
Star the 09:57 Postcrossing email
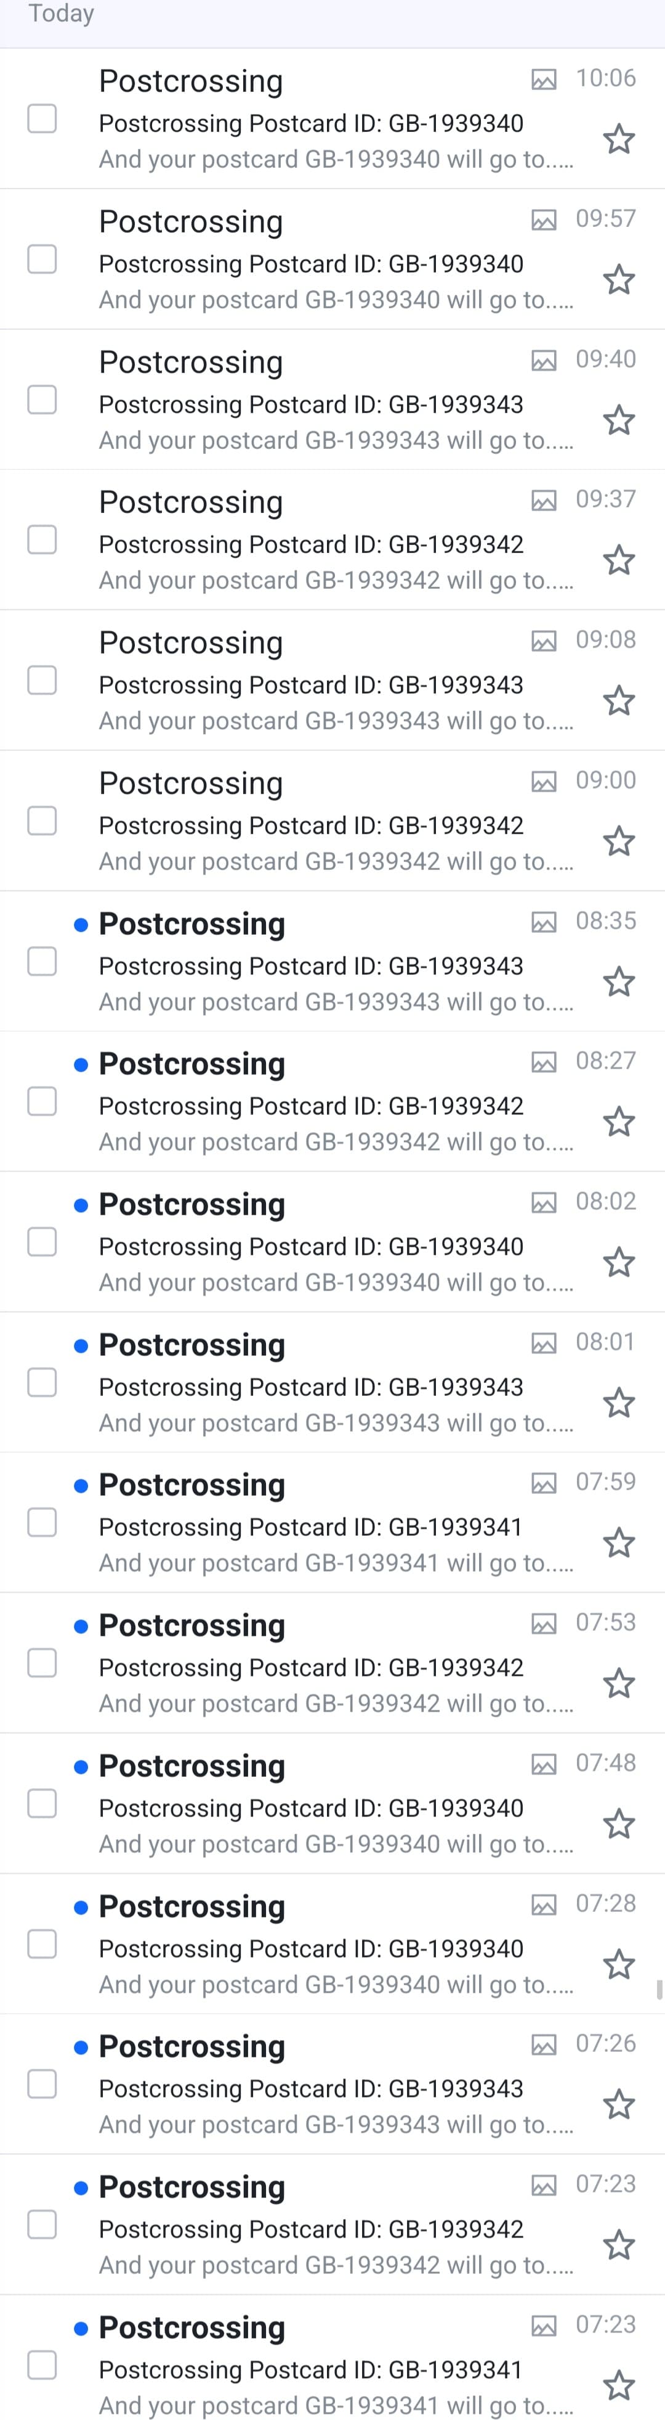618,280
